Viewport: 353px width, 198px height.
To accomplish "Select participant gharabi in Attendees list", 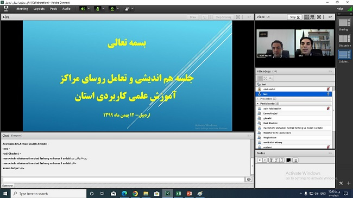I will pos(294,118).
